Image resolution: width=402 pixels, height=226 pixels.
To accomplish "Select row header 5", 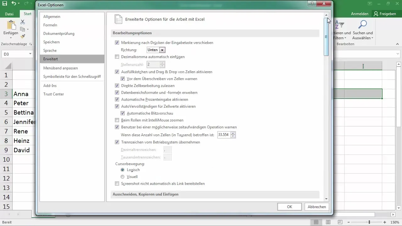I will click(x=6, y=112).
